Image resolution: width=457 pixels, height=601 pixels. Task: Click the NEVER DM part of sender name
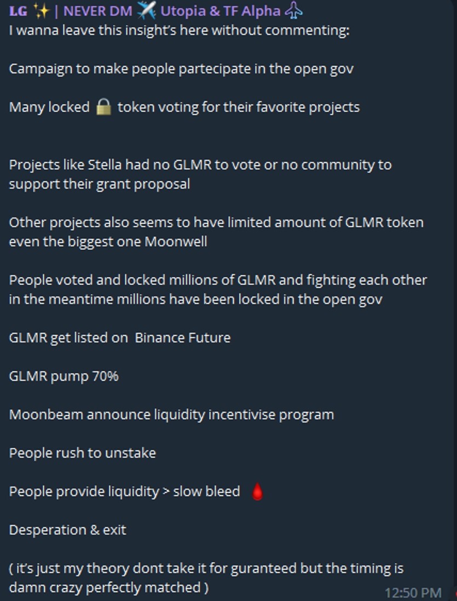pyautogui.click(x=97, y=11)
